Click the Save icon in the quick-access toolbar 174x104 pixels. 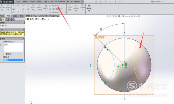pyautogui.click(x=96, y=2)
